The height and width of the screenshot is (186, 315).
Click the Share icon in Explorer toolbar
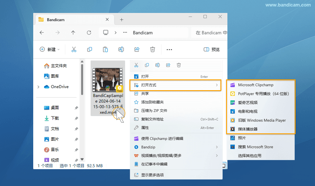[137, 49]
